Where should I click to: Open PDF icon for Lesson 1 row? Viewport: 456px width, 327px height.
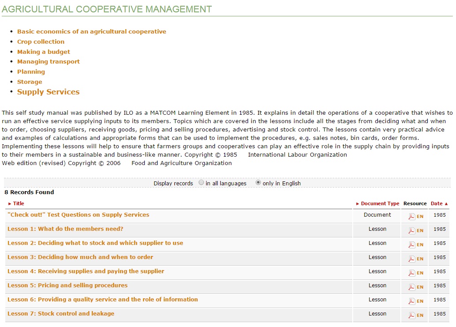pos(411,230)
